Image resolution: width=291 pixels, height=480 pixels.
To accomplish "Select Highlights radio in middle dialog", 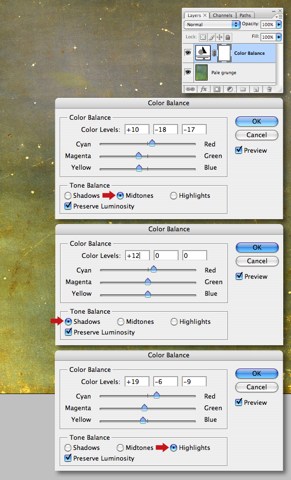I will click(x=174, y=321).
